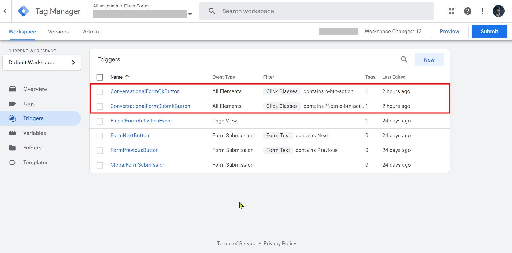Open the Privacy Policy link

[280, 243]
